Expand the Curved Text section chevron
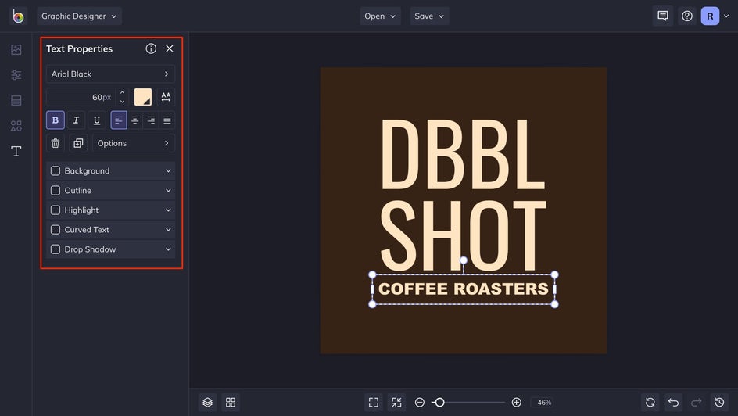 click(168, 230)
